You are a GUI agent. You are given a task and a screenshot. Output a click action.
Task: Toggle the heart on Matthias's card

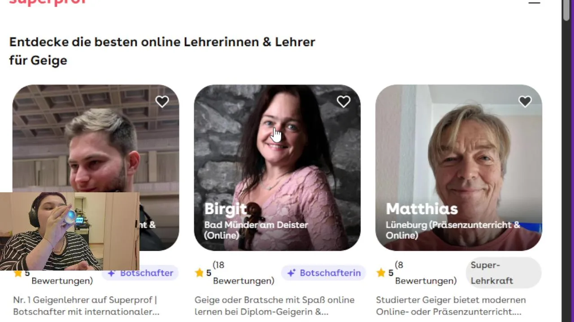(525, 102)
